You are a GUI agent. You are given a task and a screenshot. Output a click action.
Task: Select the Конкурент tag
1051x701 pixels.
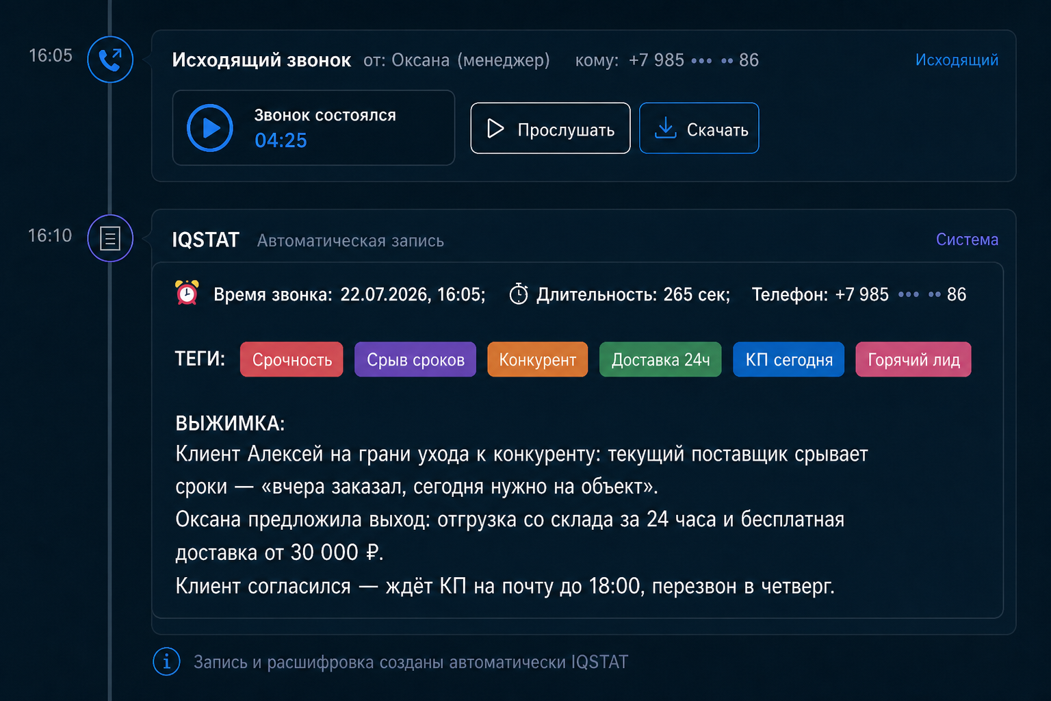[x=537, y=359]
